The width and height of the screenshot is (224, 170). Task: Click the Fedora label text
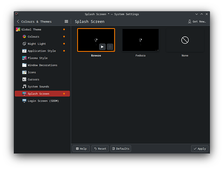tap(140, 55)
